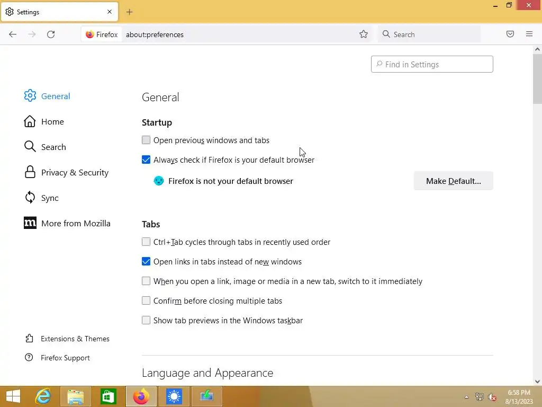
Task: Launch Internet Explorer from taskbar
Action: 43,396
